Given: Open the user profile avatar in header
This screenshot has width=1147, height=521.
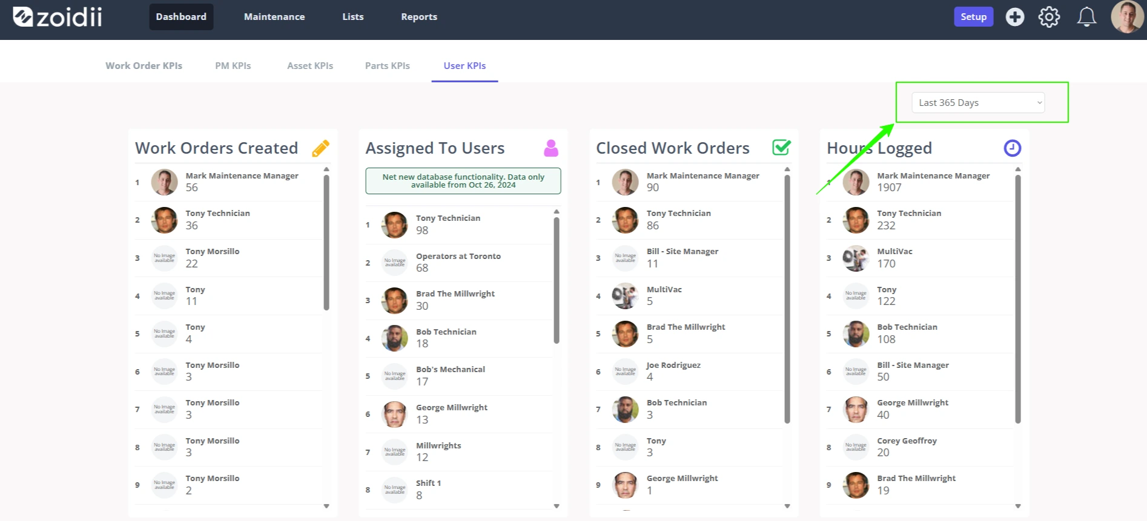Looking at the screenshot, I should [x=1127, y=17].
